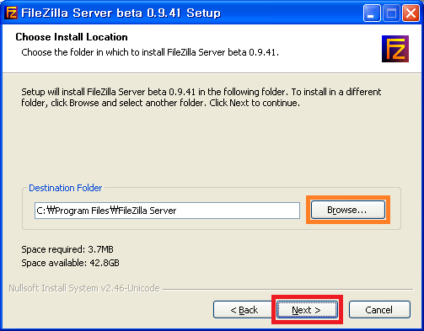Close the setup window with X

pos(411,13)
